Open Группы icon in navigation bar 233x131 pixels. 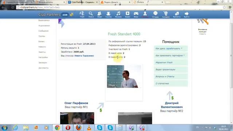[108, 15]
